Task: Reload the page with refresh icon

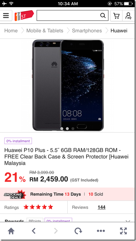Action: (78, 231)
